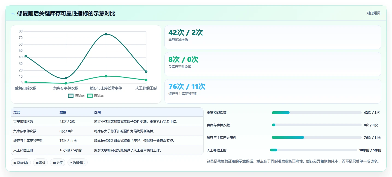
Task: Click the Chart.js tag
Action: pos(21,163)
